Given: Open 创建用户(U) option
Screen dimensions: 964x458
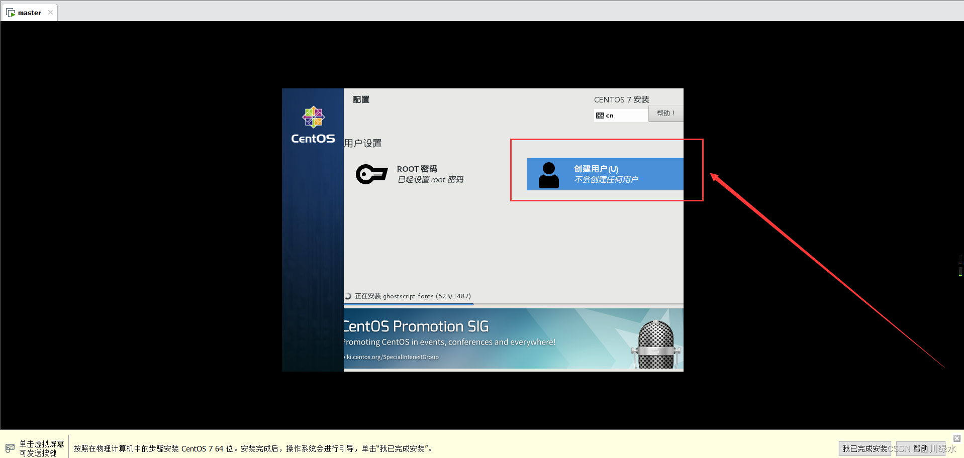Looking at the screenshot, I should point(605,174).
